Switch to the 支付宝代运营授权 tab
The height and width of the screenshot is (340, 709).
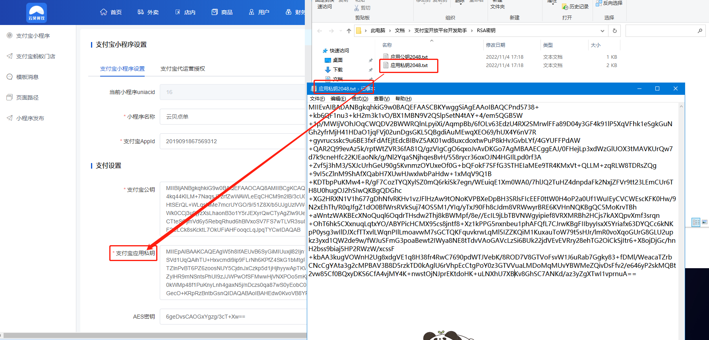point(183,69)
